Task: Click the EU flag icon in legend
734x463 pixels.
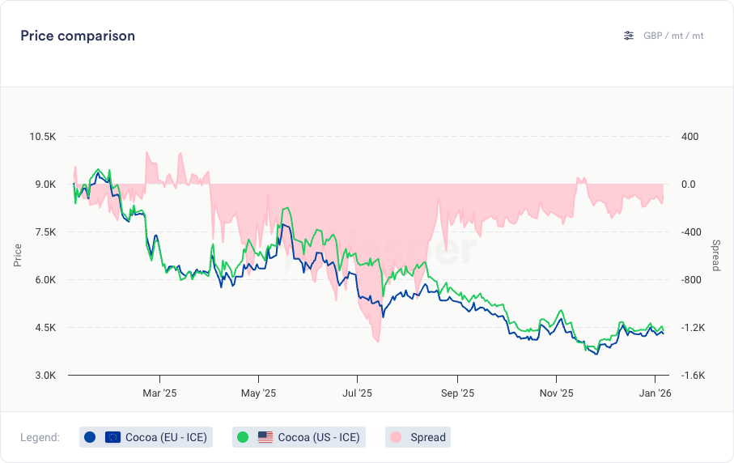Action: [112, 437]
